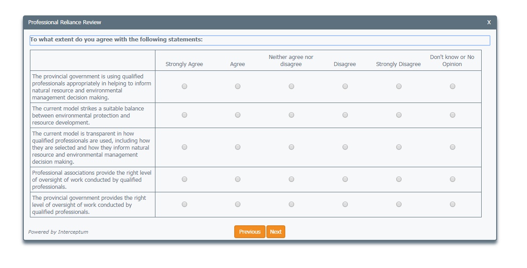
Task: Choose Agree for suitable balance statement
Action: click(238, 115)
